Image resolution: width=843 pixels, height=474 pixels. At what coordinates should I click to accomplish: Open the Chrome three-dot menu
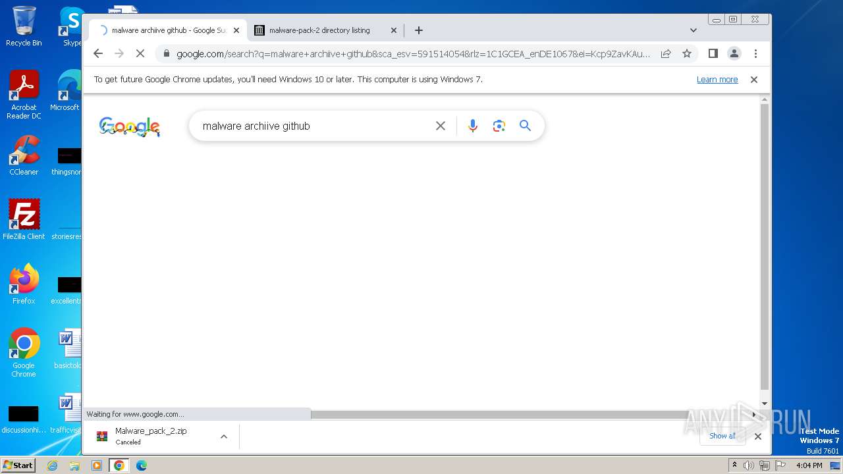(755, 53)
